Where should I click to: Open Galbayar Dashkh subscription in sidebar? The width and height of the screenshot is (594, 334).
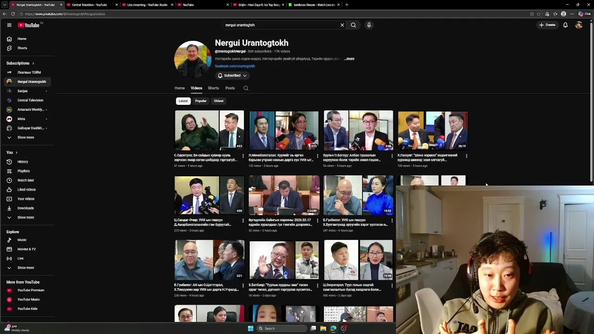pos(28,128)
